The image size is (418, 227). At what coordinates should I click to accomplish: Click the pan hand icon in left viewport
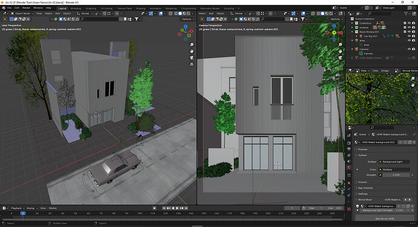[x=191, y=51]
